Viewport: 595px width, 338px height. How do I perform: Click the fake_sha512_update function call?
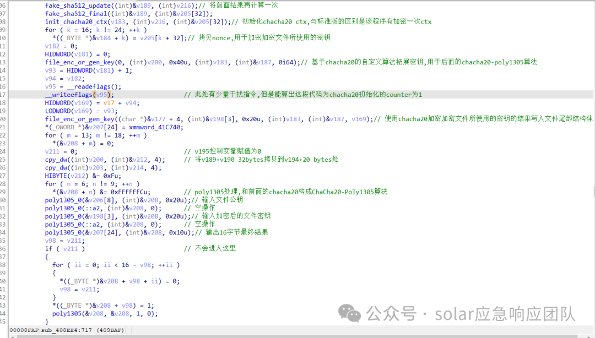pos(121,6)
